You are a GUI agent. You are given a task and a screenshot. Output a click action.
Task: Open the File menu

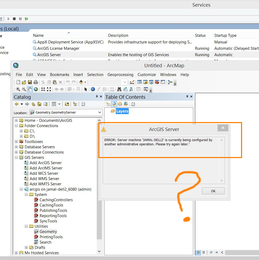[x=19, y=75]
